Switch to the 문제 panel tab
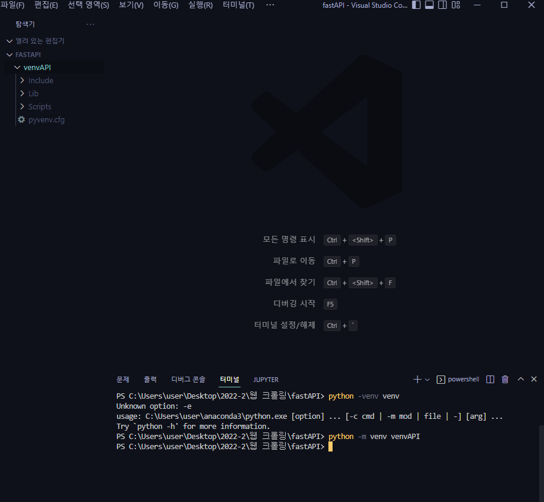Screen dimensions: 544x502 click(123, 380)
